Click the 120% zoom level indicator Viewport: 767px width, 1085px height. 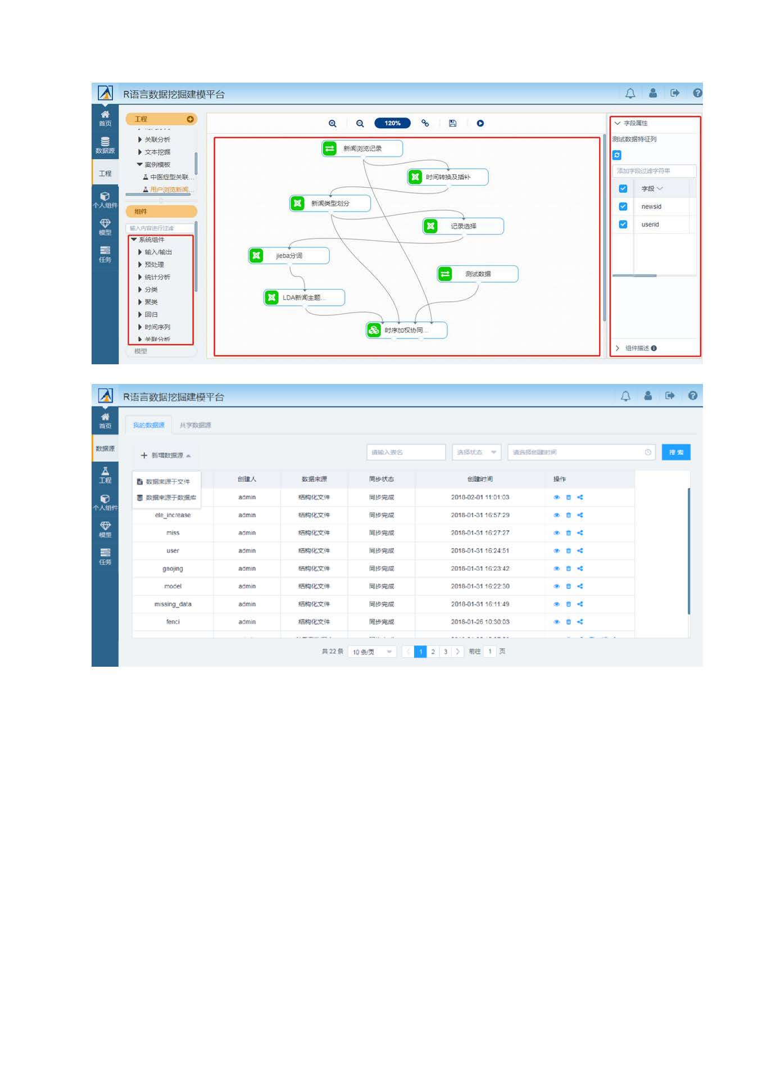tap(392, 123)
